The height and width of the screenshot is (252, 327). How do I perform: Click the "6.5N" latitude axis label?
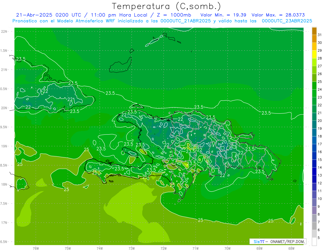coord(4,242)
